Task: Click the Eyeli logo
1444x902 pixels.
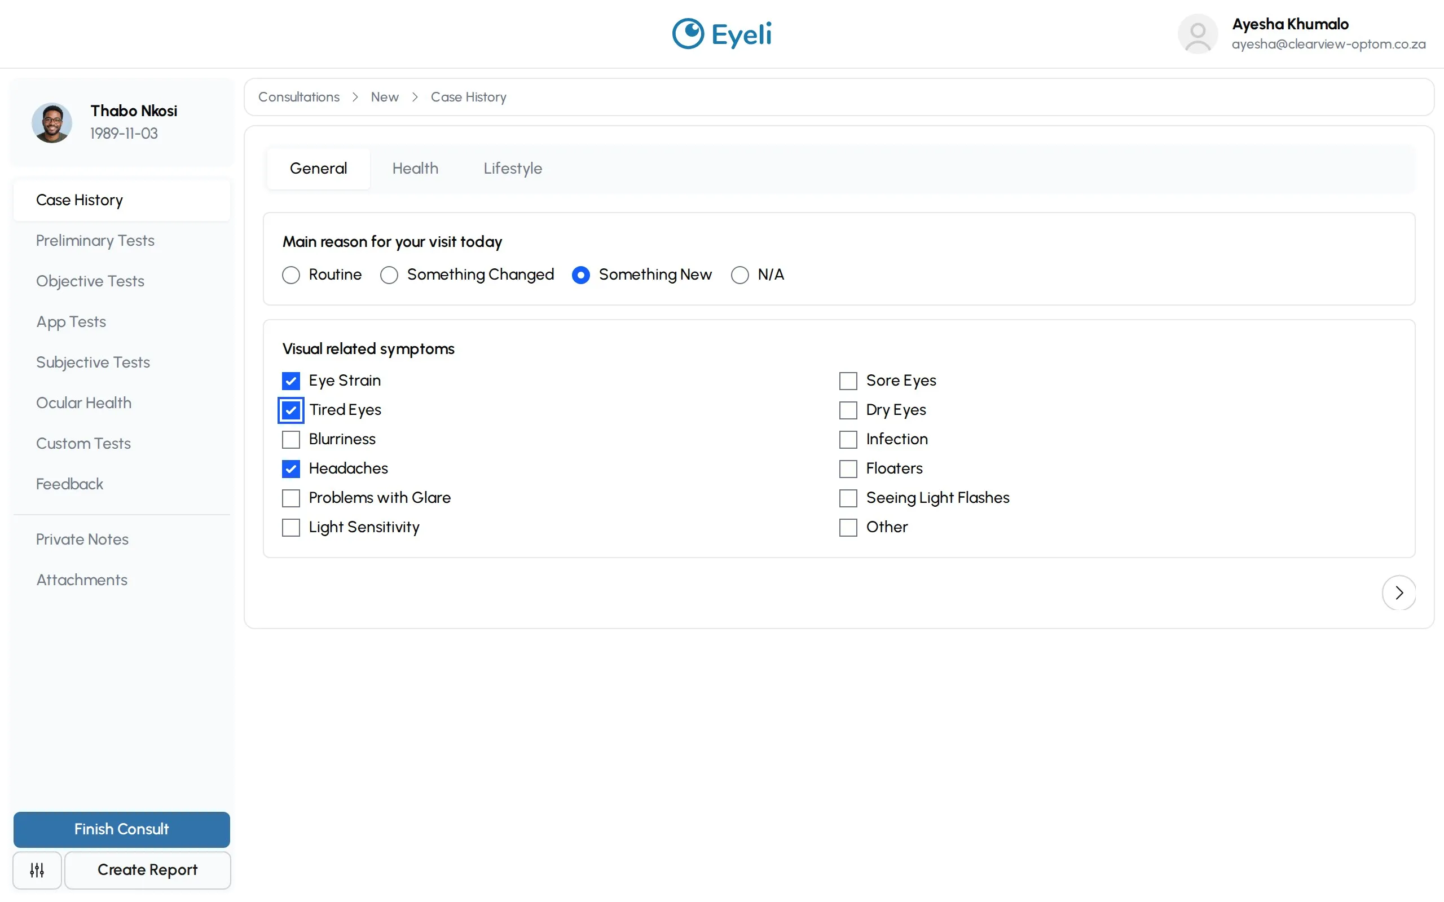Action: 721,34
